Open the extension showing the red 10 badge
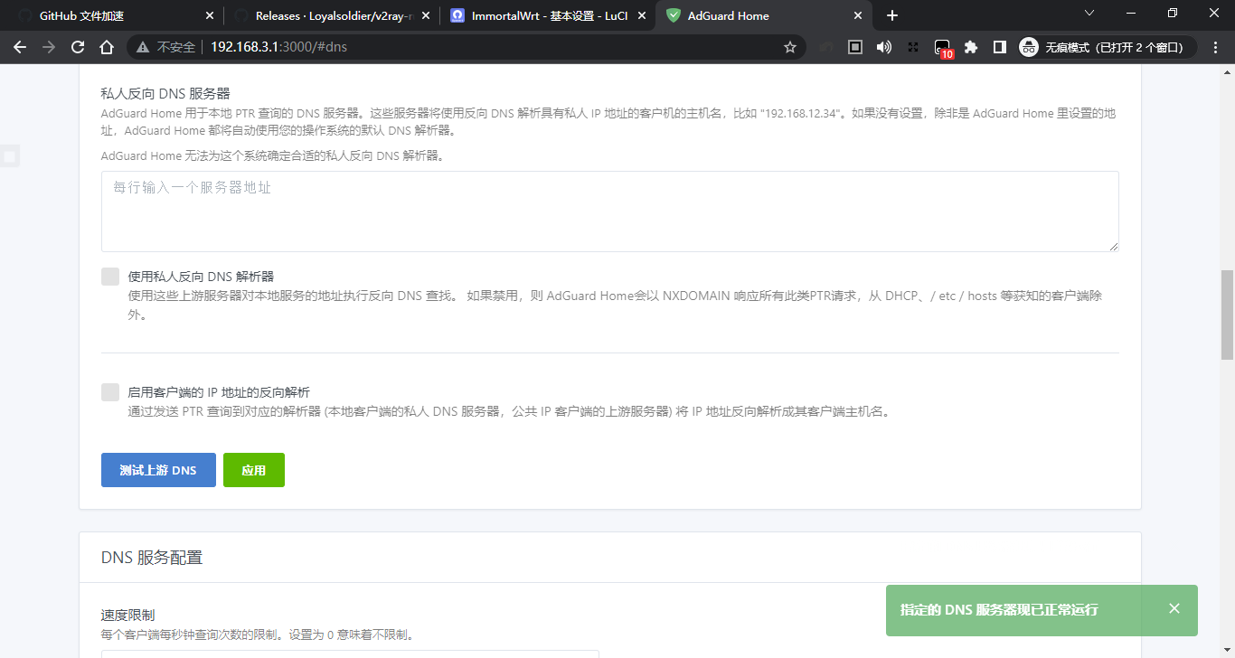This screenshot has width=1235, height=658. coord(943,47)
